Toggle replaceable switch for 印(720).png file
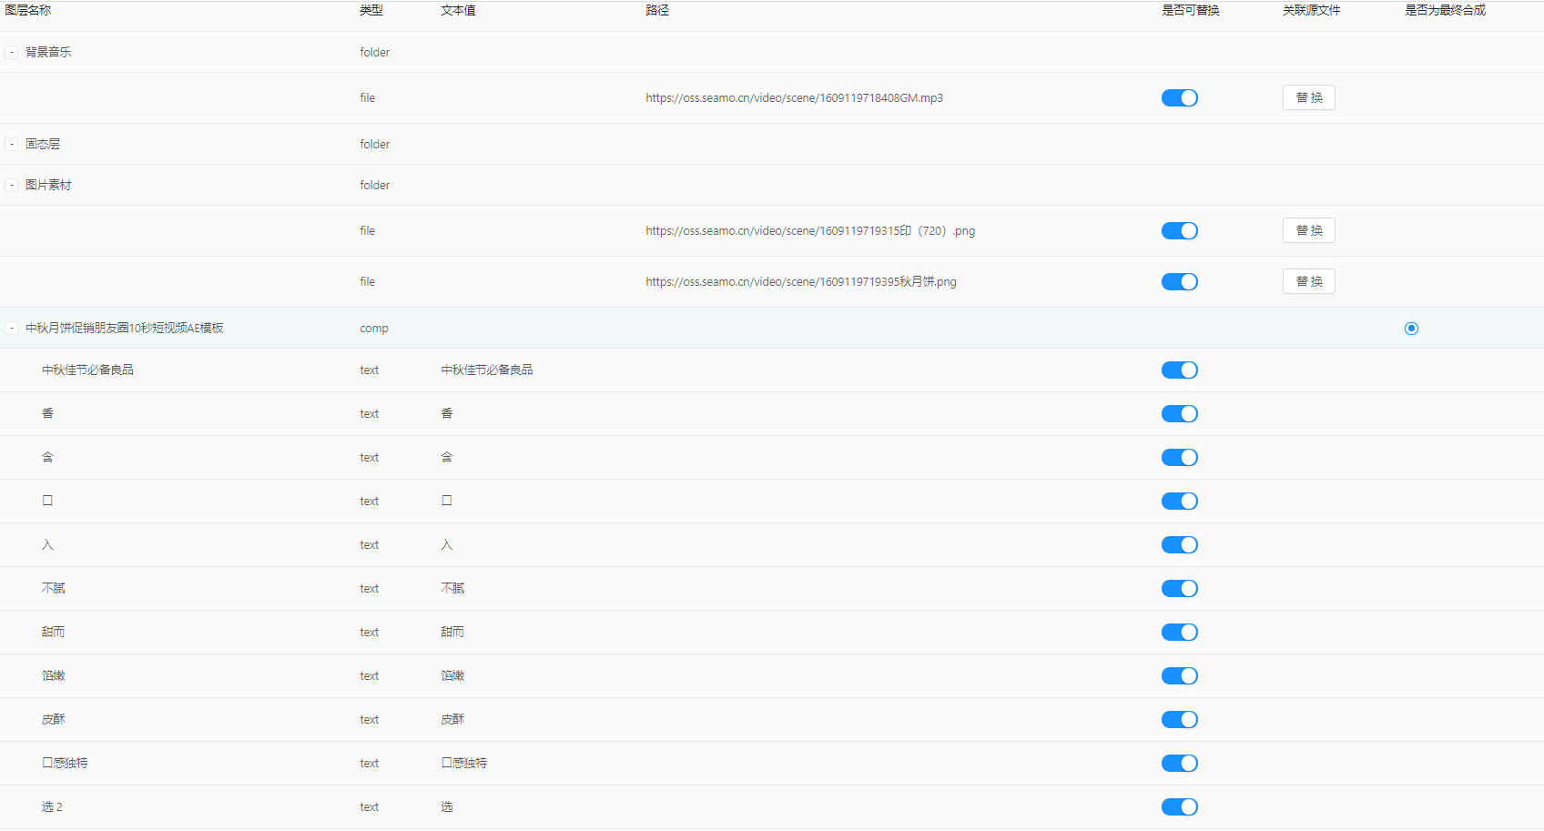The width and height of the screenshot is (1544, 831). click(x=1179, y=231)
